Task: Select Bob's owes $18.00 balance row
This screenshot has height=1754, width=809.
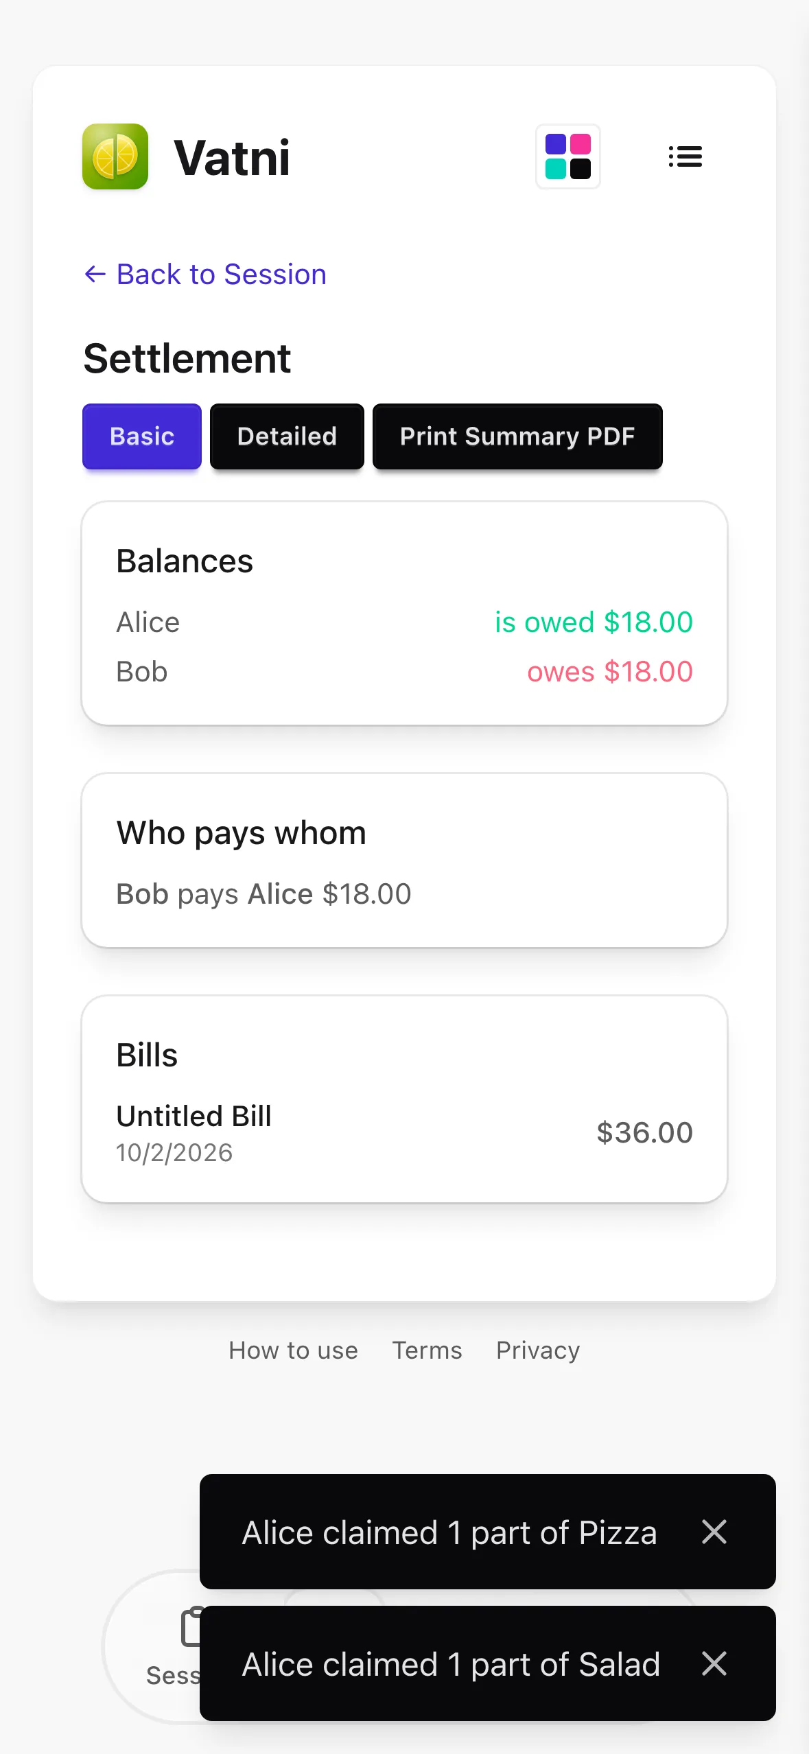Action: click(x=404, y=672)
